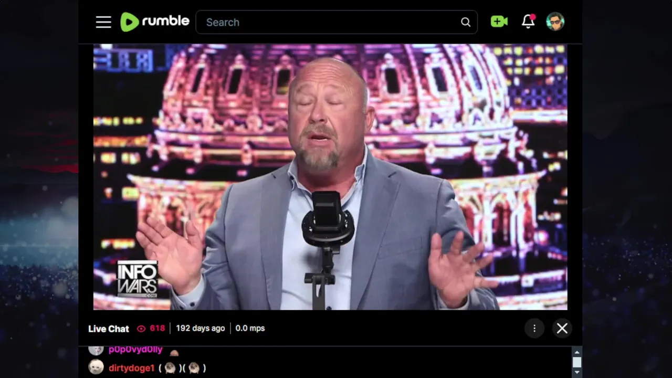Screen dimensions: 672x378
Task: Click dirtydoge1's chat avatar
Action: [96, 367]
